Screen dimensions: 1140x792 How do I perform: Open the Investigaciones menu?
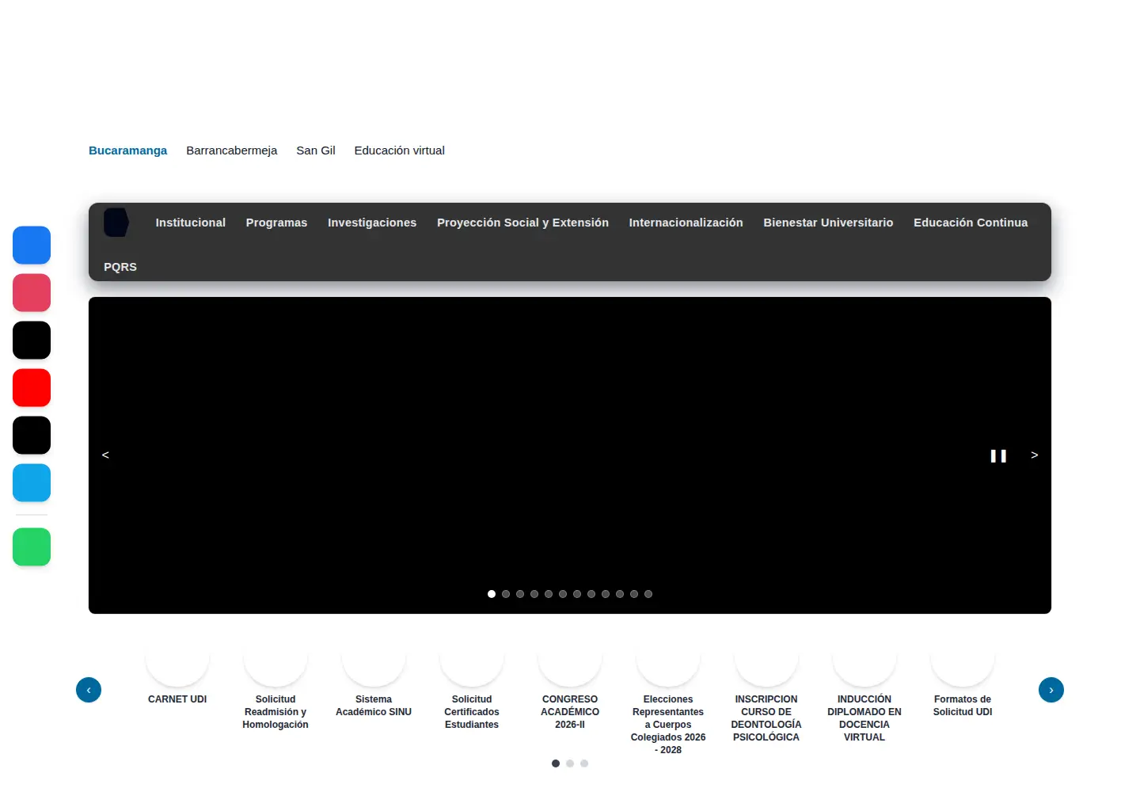coord(372,223)
